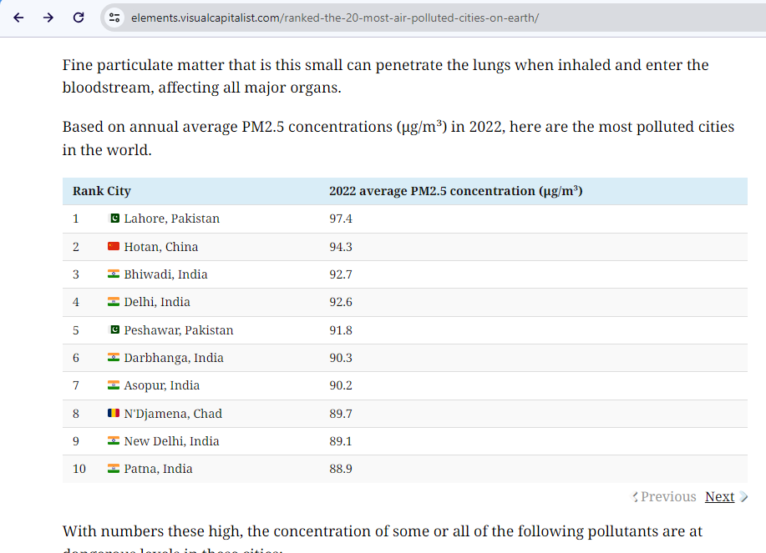Click Peshawar, Pakistan city name
Image resolution: width=766 pixels, height=553 pixels.
click(x=179, y=330)
